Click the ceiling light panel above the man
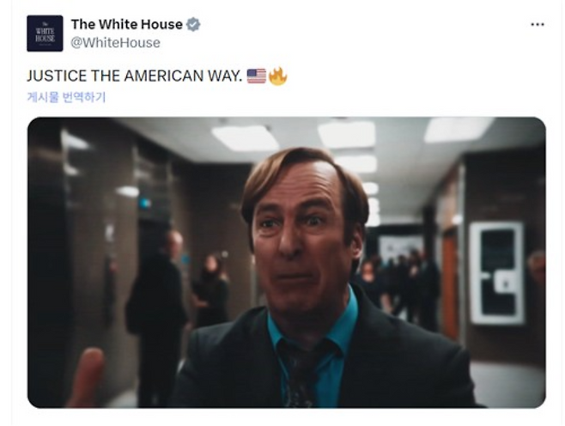 246,138
